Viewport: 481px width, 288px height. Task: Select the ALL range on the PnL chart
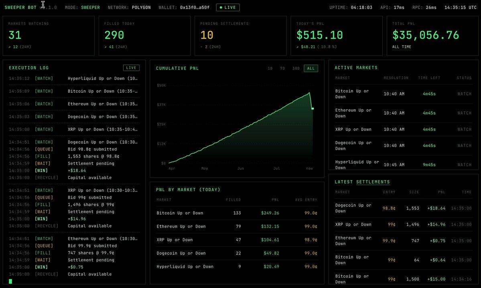tap(311, 68)
